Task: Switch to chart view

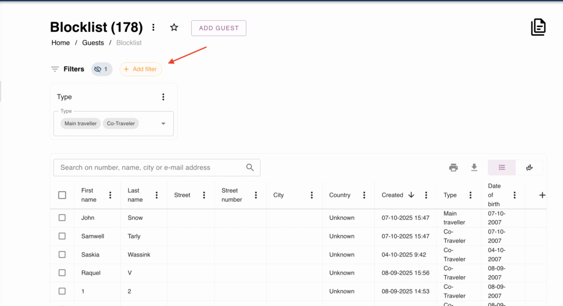Action: (x=529, y=168)
